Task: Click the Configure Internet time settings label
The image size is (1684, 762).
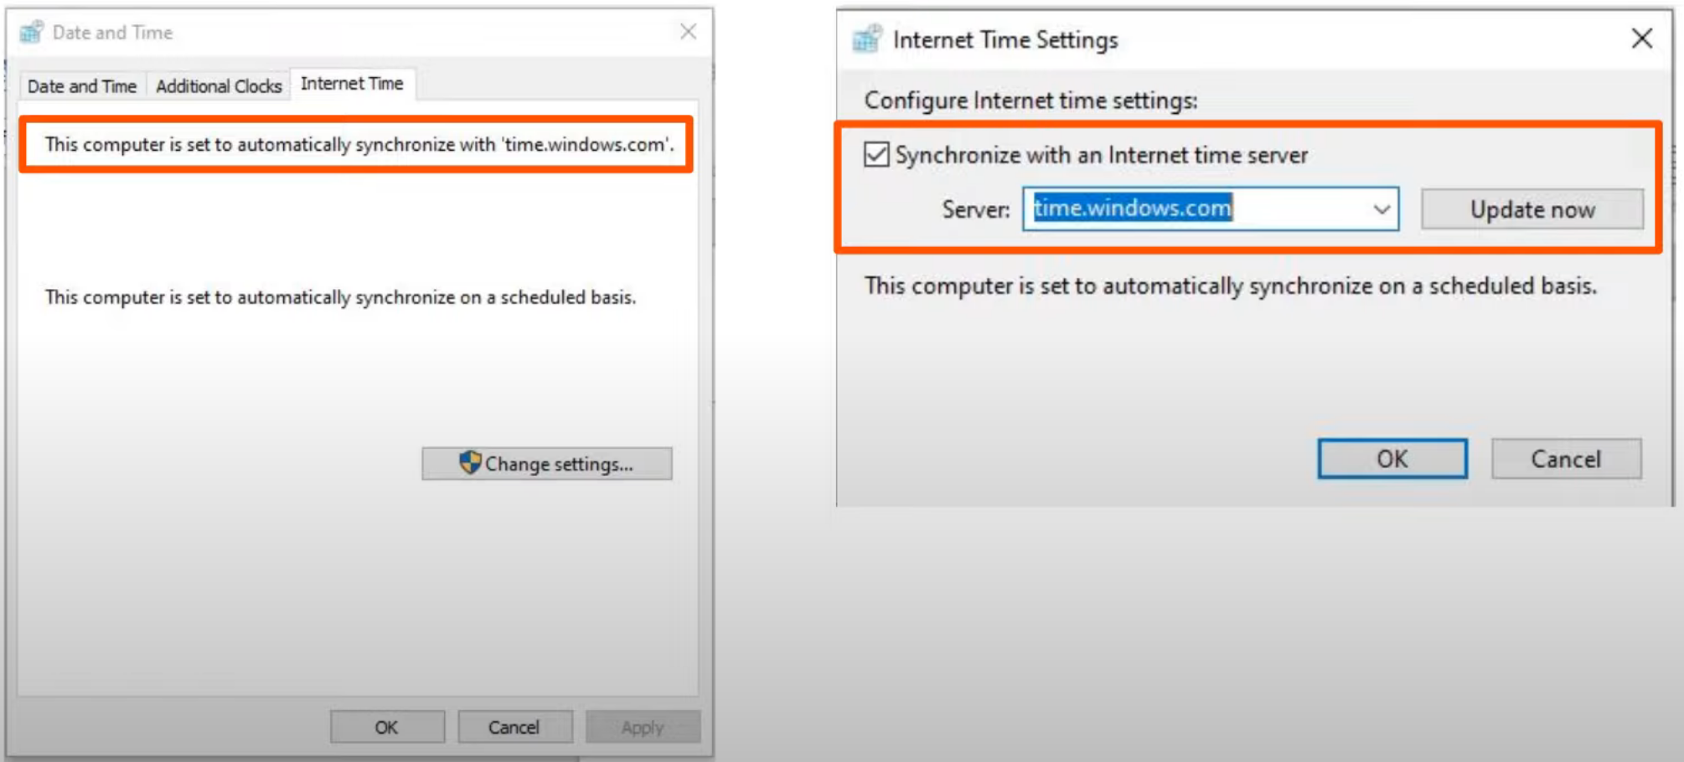Action: pos(1031,100)
